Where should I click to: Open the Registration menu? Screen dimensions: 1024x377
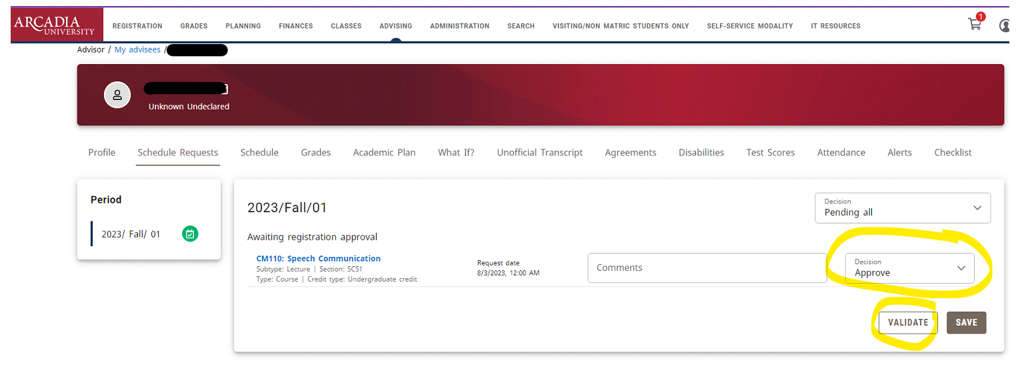(x=137, y=26)
